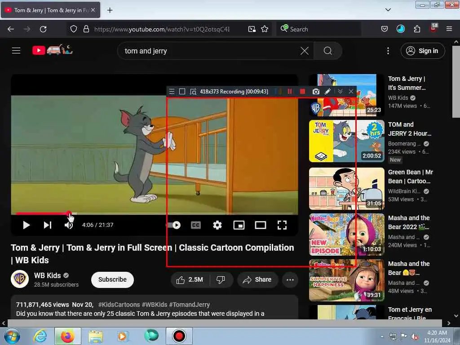Take a screenshot with recorder camera
Viewport: 460px width, 345px height.
316,92
